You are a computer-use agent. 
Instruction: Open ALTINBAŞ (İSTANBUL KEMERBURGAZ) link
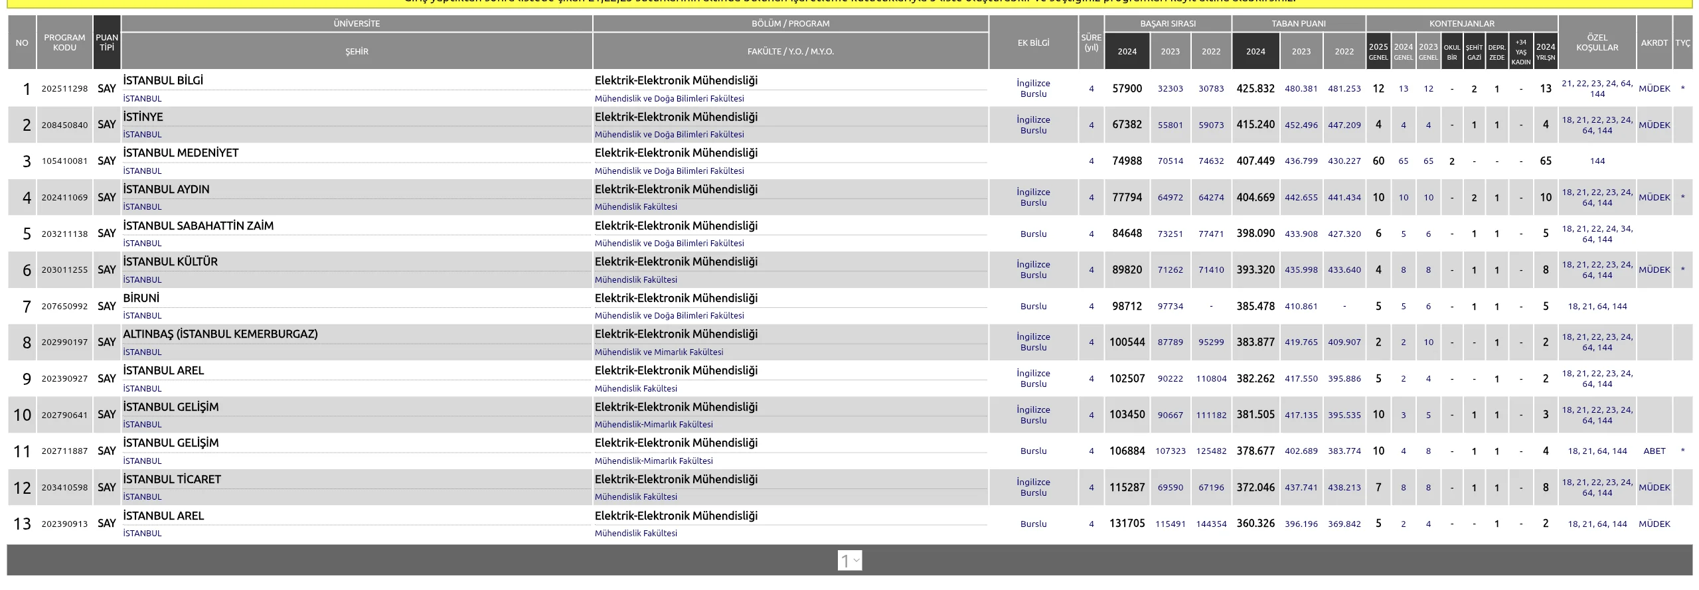point(220,334)
